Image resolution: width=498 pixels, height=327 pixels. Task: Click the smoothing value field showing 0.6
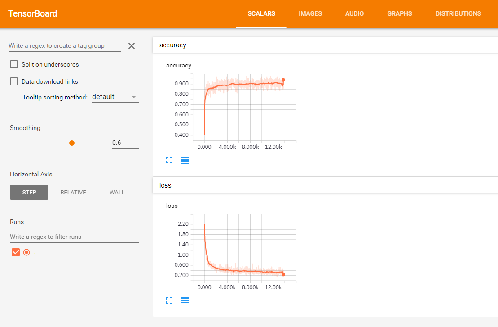125,143
